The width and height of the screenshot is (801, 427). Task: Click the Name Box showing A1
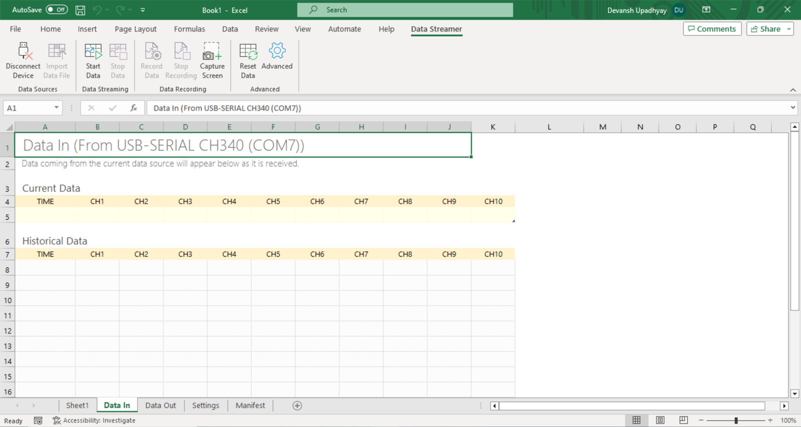[x=29, y=108]
